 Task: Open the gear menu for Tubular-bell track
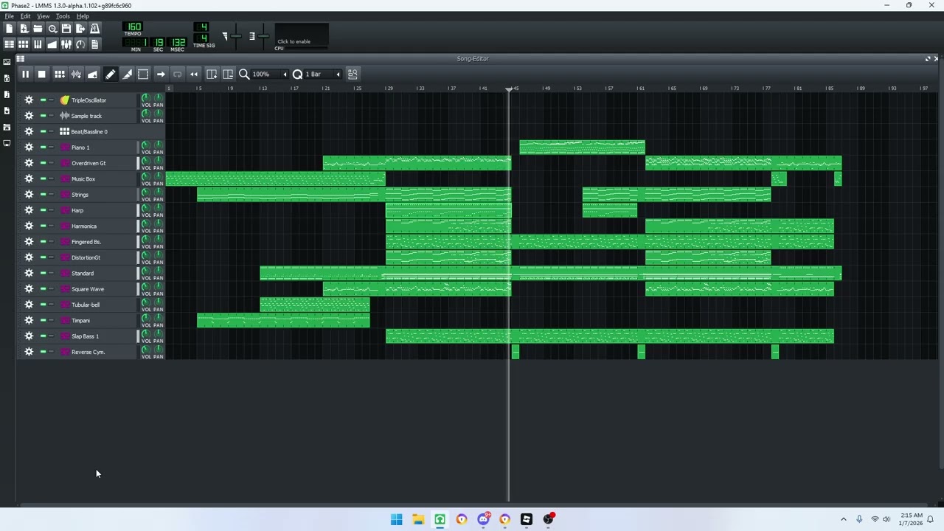pos(29,305)
